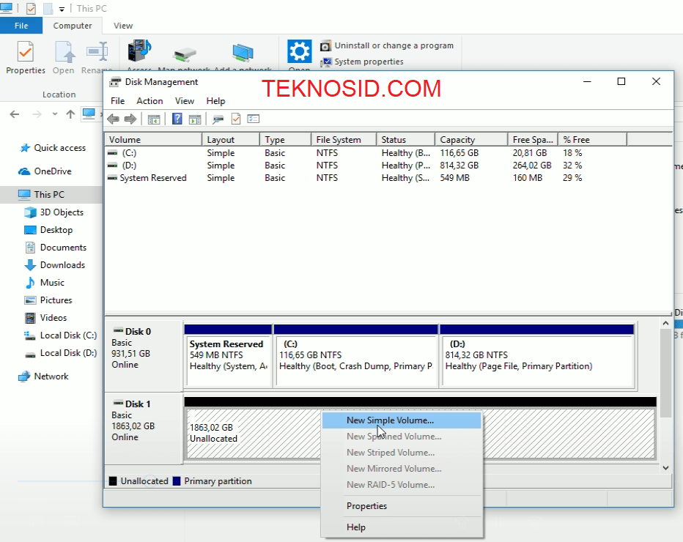Viewport: 683px width, 542px height.
Task: Choose New Striped Volume from the context menu
Action: coord(402,453)
